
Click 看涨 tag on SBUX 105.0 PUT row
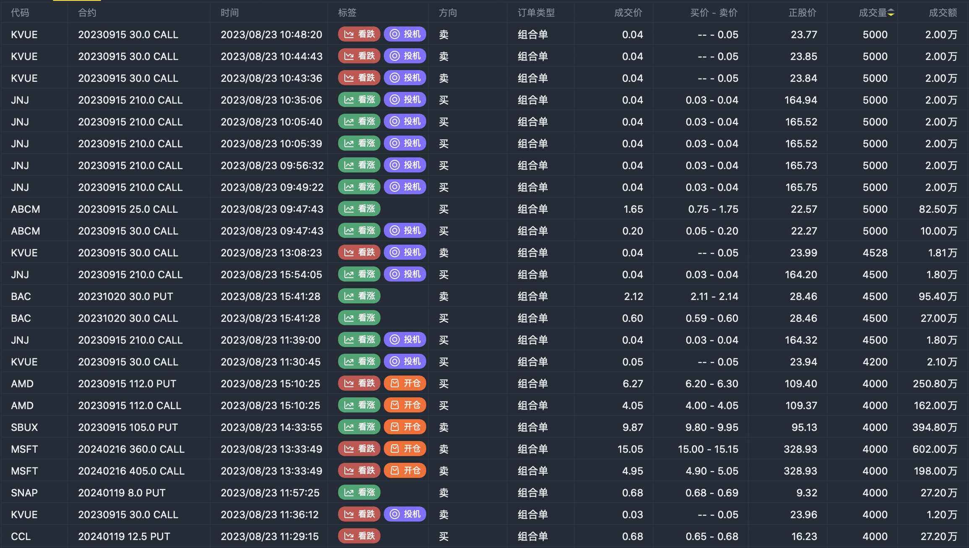coord(359,427)
